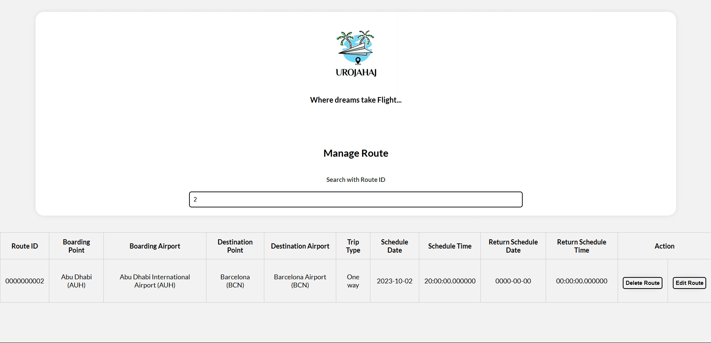Screen dimensions: 711x343
Task: Select the One way trip type cell
Action: (x=353, y=281)
